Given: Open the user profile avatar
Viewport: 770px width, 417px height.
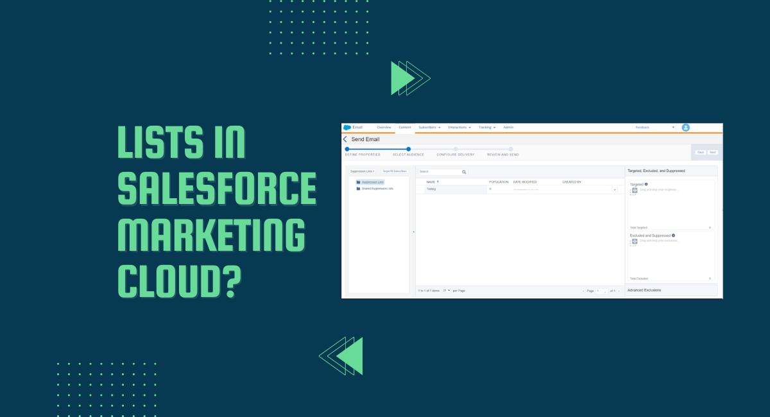Looking at the screenshot, I should click(685, 128).
